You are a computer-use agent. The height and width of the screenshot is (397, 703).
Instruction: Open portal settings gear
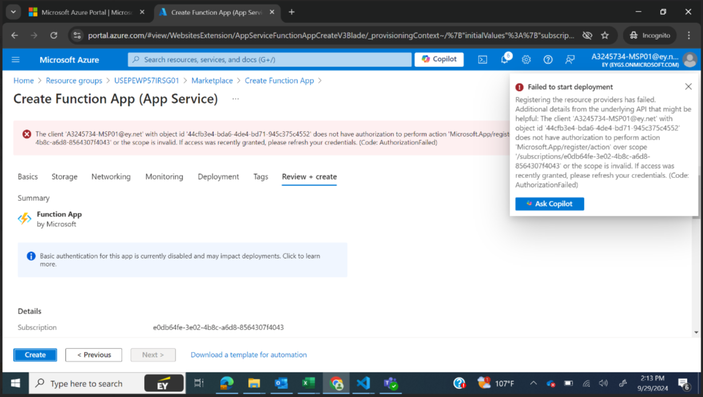[x=526, y=59]
